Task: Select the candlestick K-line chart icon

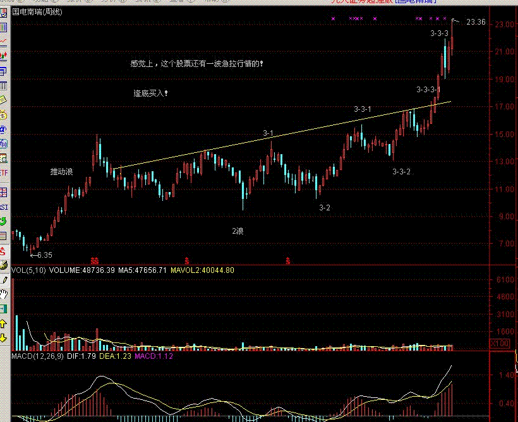Action: point(3,56)
